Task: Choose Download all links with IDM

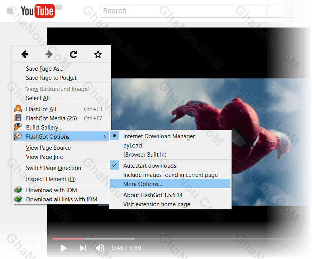Action: coord(61,199)
